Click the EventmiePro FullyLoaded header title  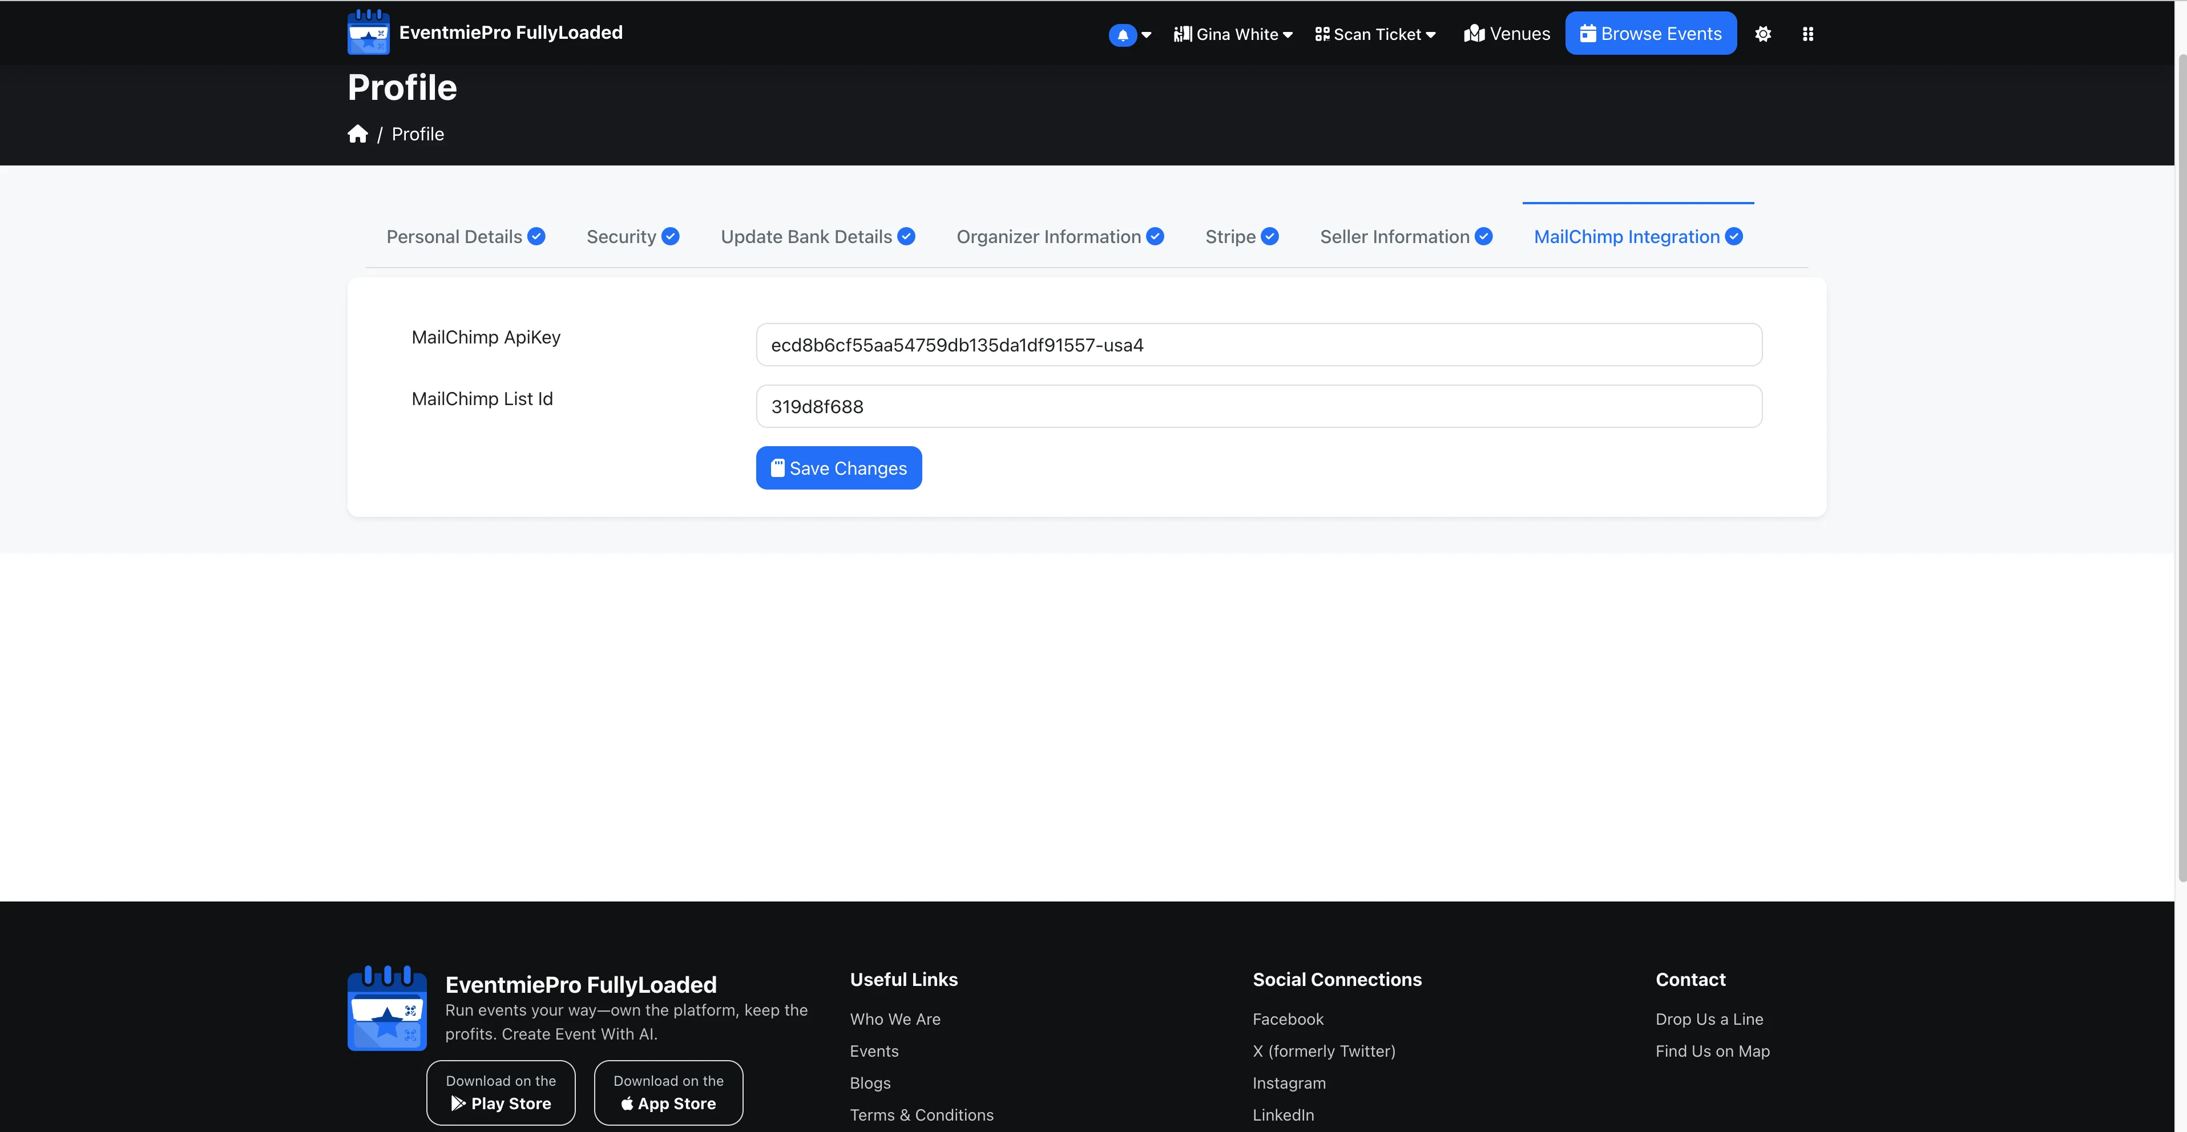[510, 33]
